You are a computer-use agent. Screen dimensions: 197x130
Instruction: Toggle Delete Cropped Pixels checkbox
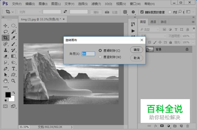[142, 12]
